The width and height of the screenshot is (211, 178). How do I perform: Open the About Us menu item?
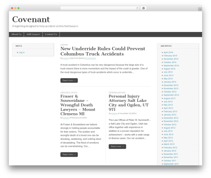click(16, 35)
